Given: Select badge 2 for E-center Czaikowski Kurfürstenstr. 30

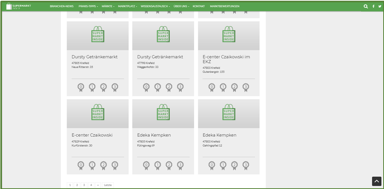Looking at the screenshot, I should pos(103,165).
